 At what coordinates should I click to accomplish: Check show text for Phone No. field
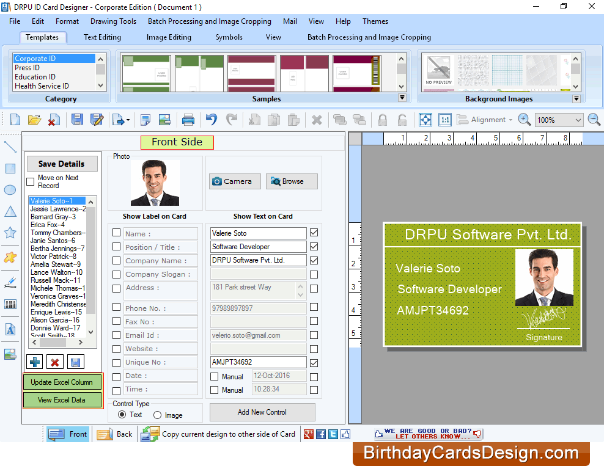[314, 307]
